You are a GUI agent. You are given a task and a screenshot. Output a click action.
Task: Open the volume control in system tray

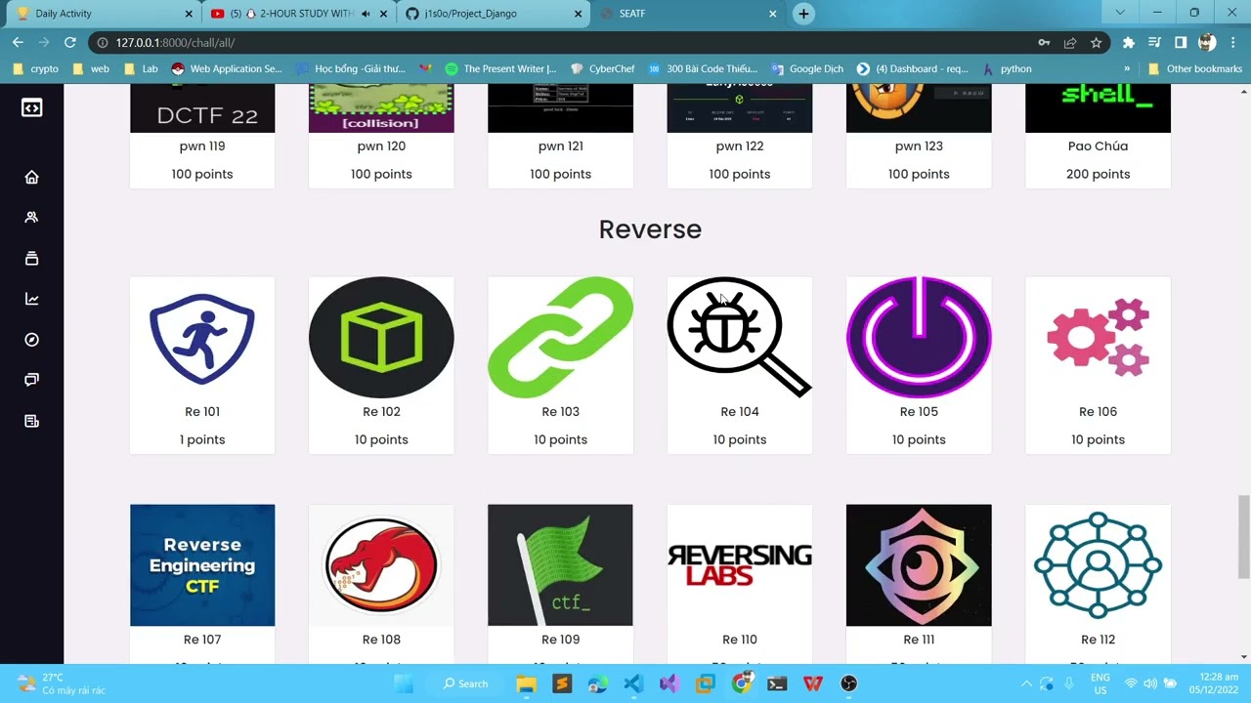[x=1150, y=683]
